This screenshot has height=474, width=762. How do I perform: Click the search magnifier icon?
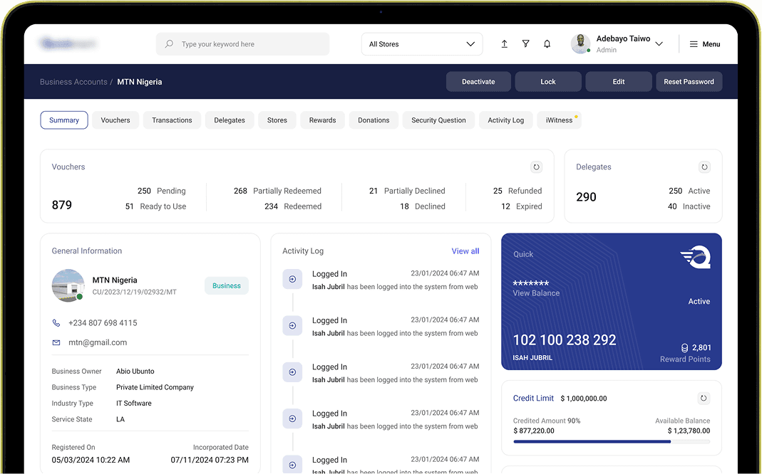pyautogui.click(x=169, y=44)
